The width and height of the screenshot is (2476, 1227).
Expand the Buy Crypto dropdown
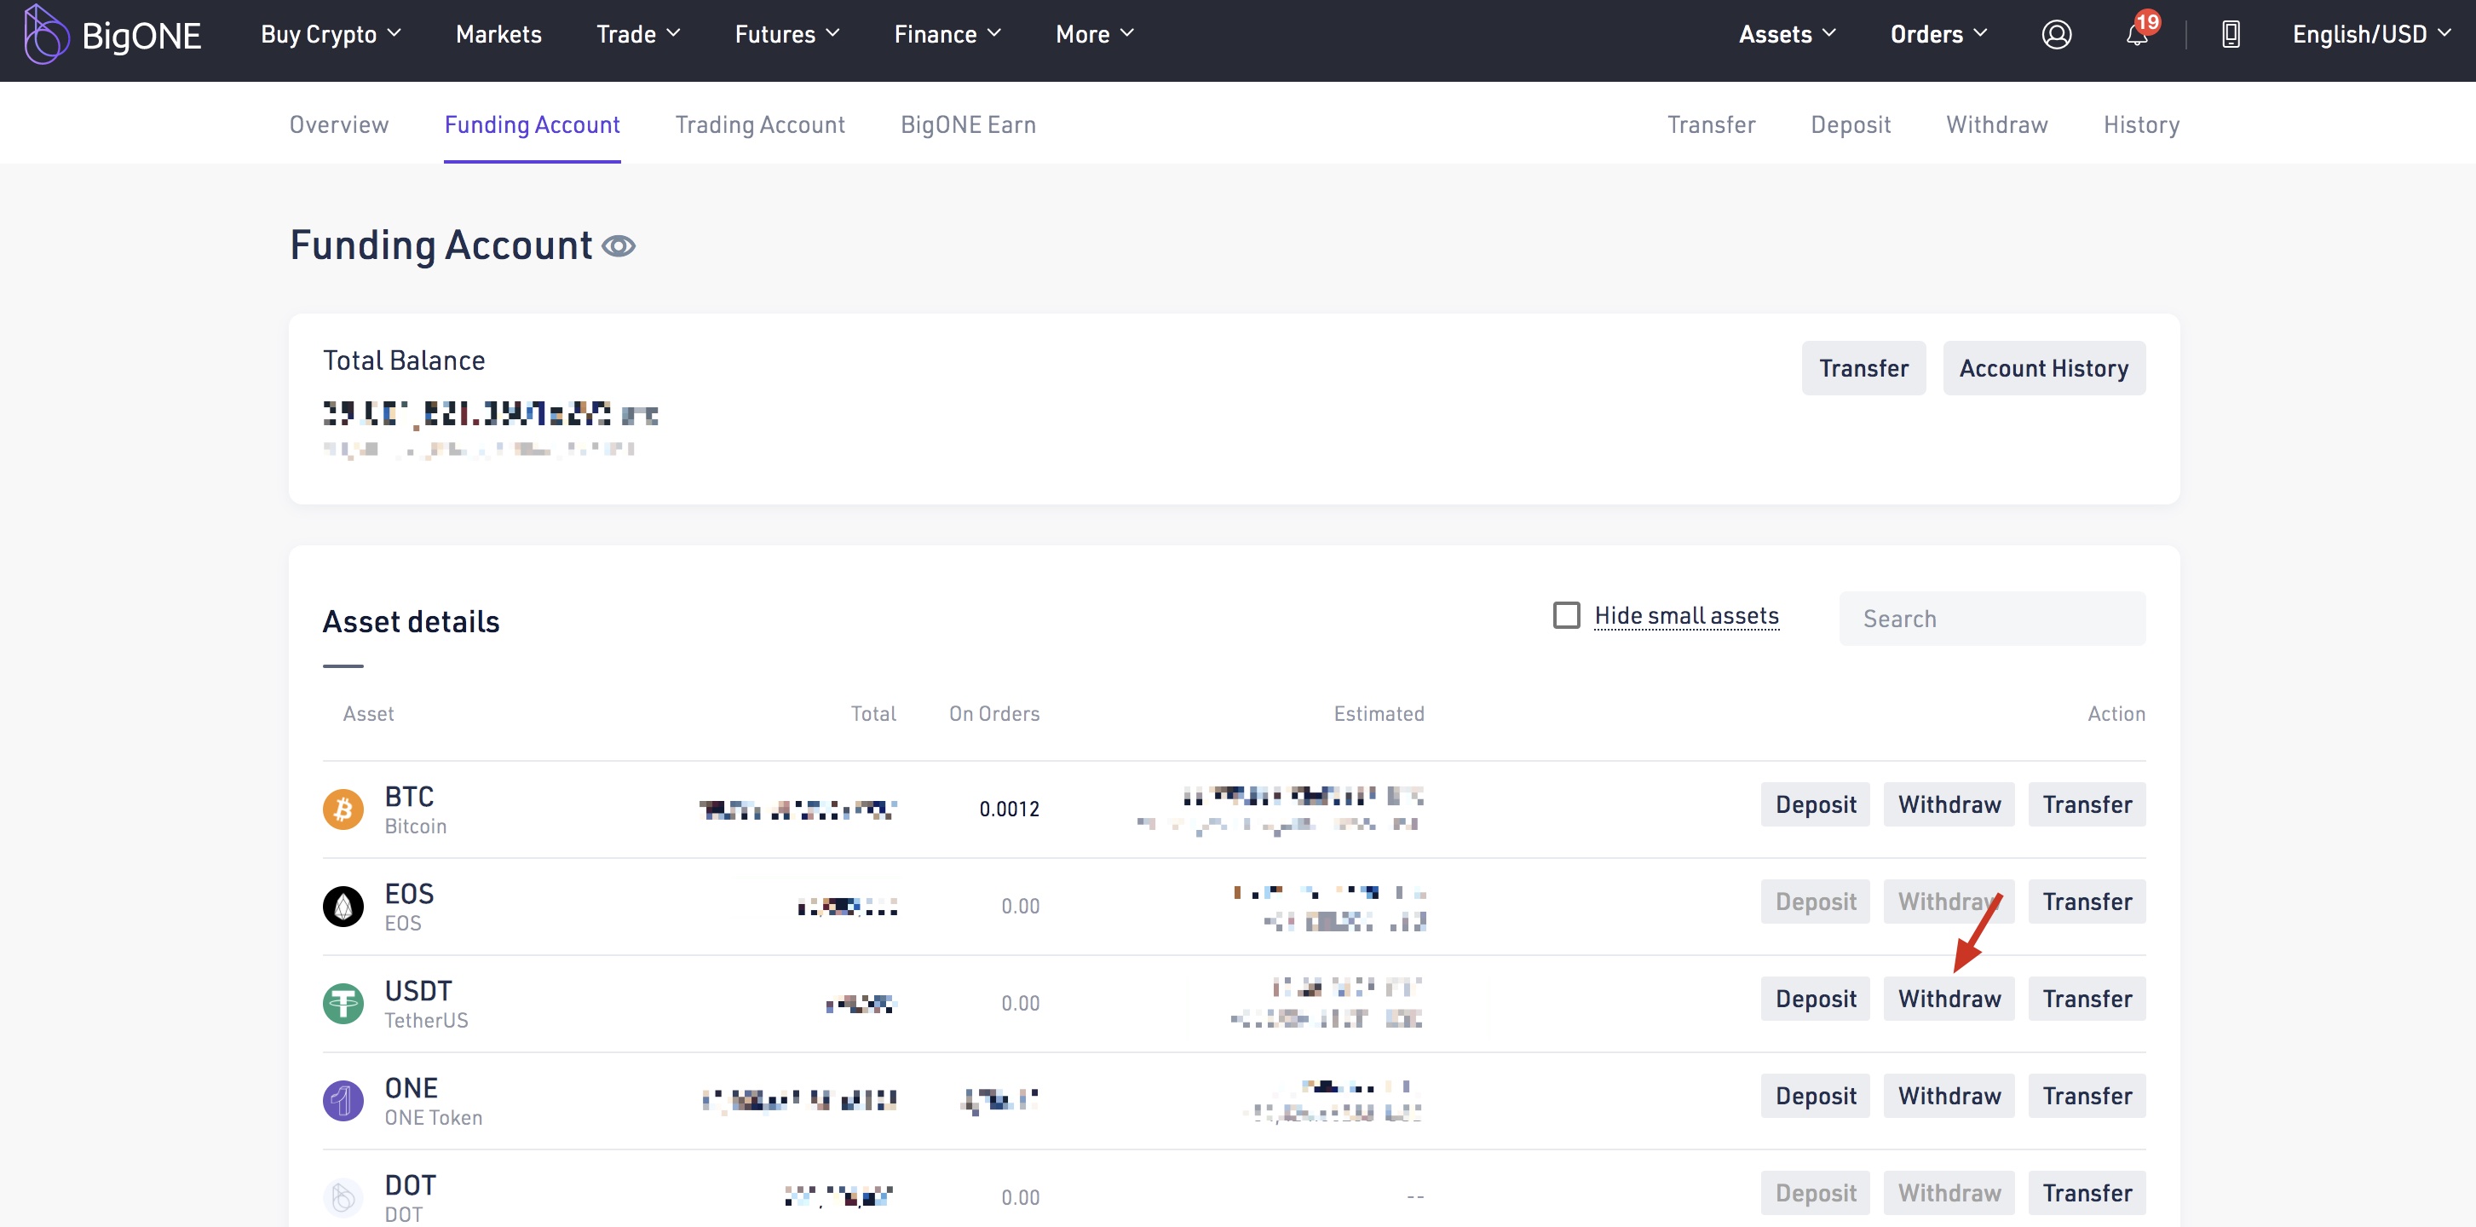(x=330, y=35)
